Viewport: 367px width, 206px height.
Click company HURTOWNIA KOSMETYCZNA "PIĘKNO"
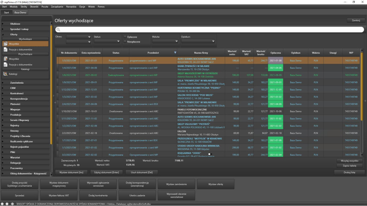click(199, 88)
